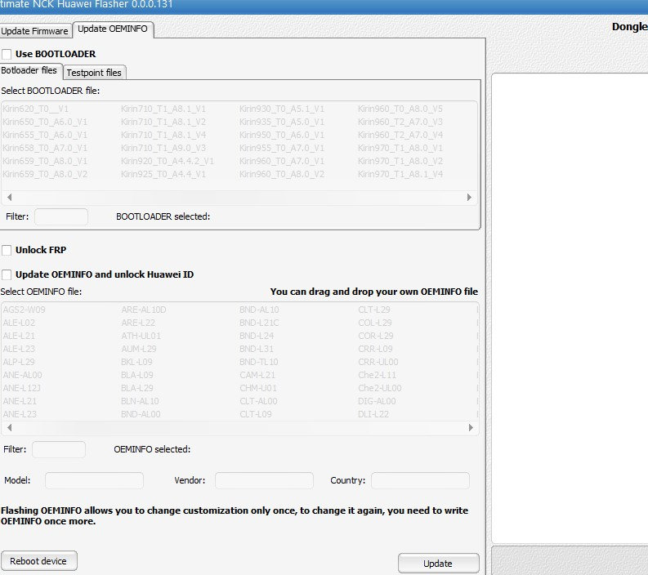Image resolution: width=648 pixels, height=575 pixels.
Task: Click the OEMINFO list left scroll arrow
Action: pyautogui.click(x=9, y=427)
